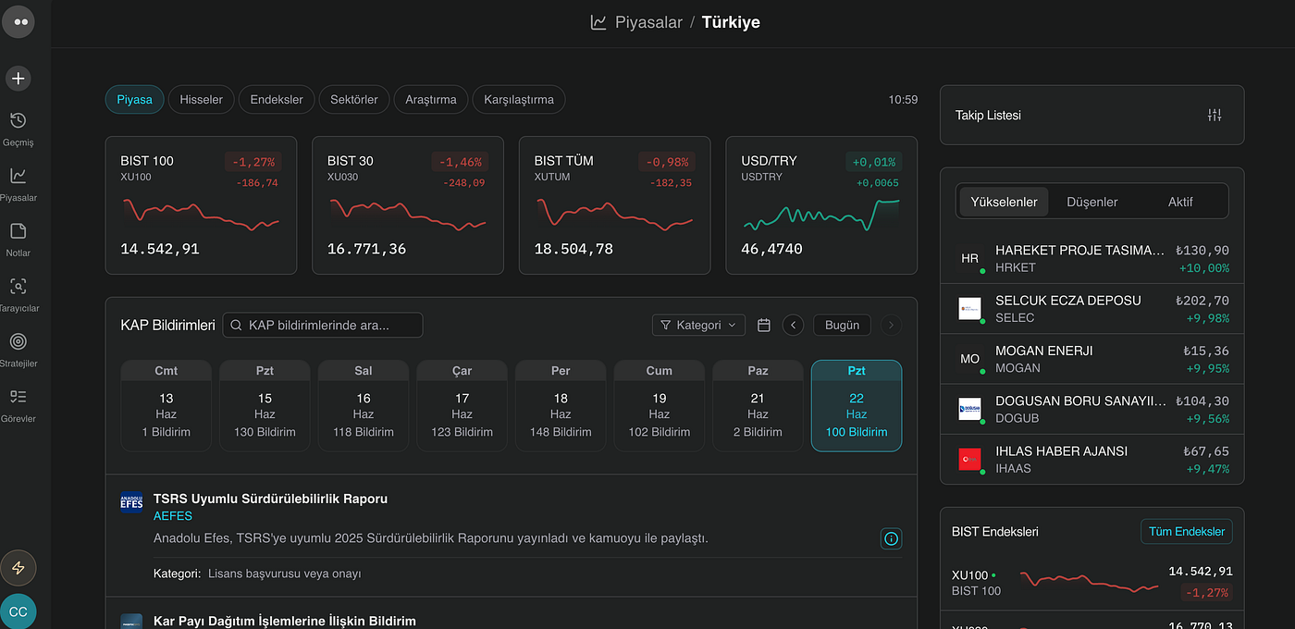Click the app logo icon at top left
The image size is (1295, 629).
pyautogui.click(x=18, y=21)
